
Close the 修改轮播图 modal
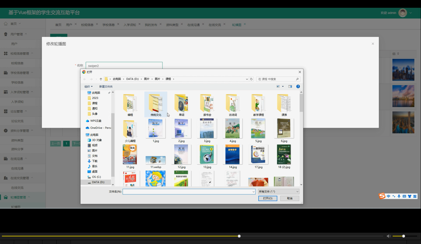[x=373, y=44]
